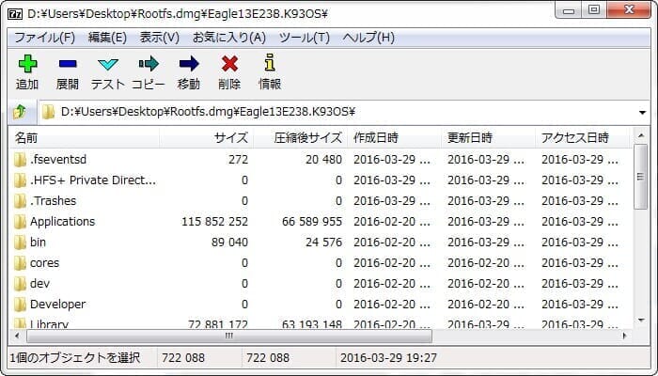Image resolution: width=658 pixels, height=376 pixels.
Task: Expand the address bar path dropdown
Action: [642, 112]
